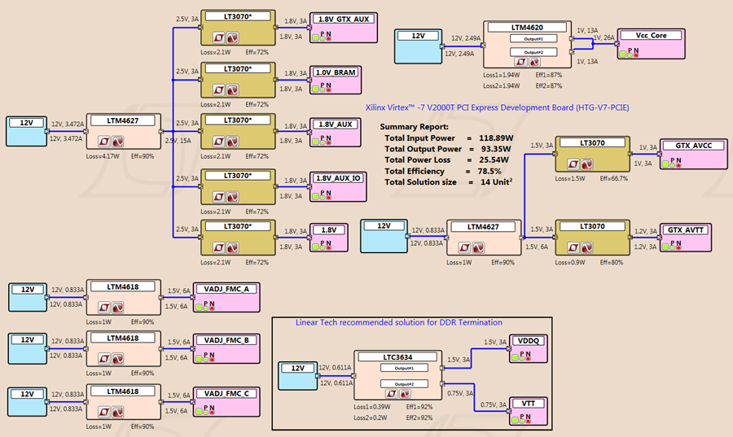Click the '1V, 26A' label near Vcc_Core
733x437 pixels.
click(604, 37)
